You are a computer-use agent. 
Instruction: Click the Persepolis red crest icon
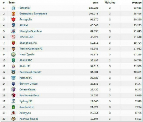(x=13, y=20)
